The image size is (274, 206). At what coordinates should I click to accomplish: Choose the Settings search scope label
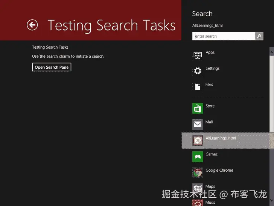(213, 69)
